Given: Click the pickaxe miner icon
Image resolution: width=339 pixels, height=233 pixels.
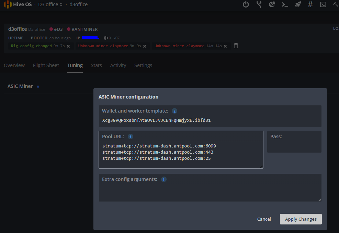Looking at the screenshot, I should [336, 4].
